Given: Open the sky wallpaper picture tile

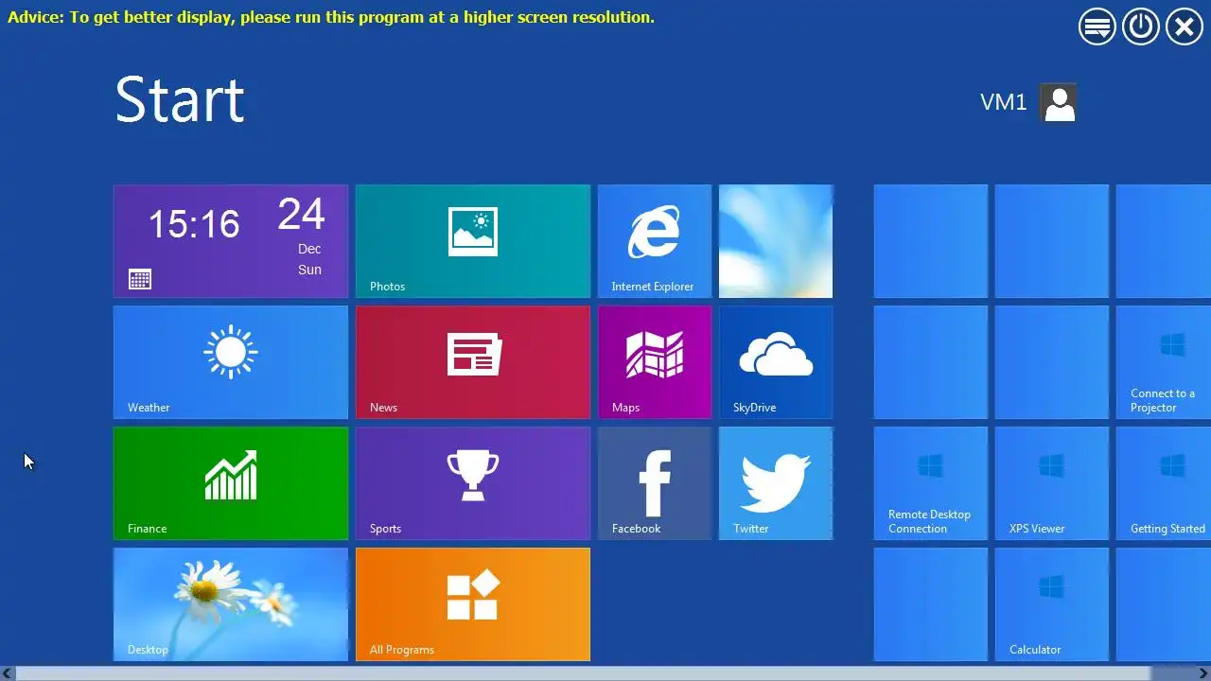Looking at the screenshot, I should pyautogui.click(x=776, y=241).
